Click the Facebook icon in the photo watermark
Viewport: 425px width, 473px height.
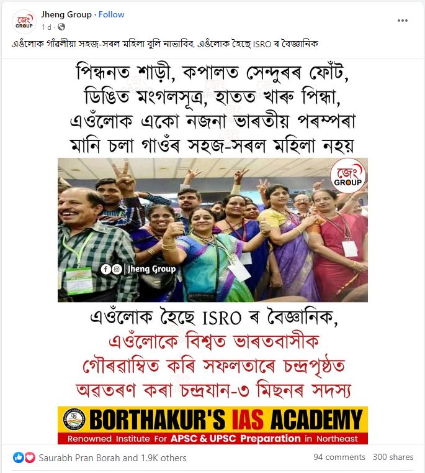click(x=105, y=269)
